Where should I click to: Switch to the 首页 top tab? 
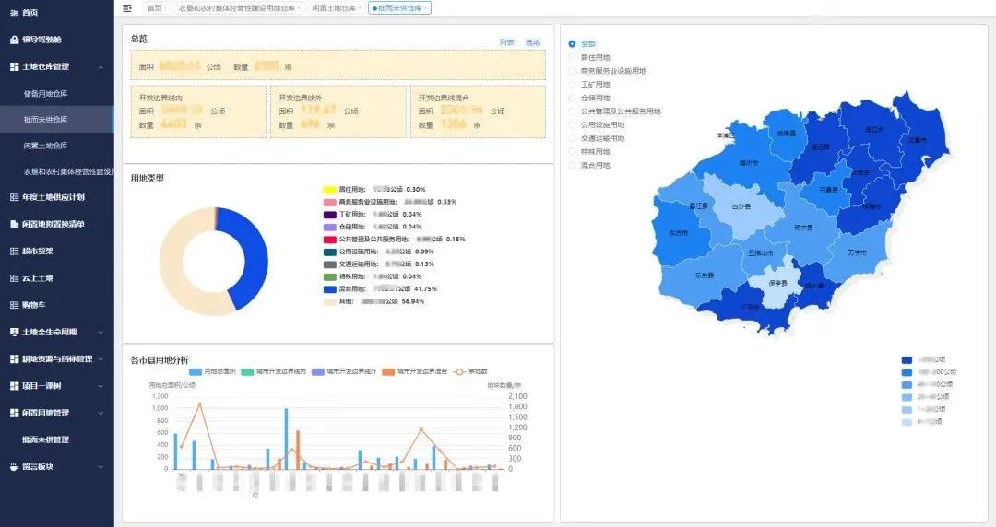(x=156, y=8)
